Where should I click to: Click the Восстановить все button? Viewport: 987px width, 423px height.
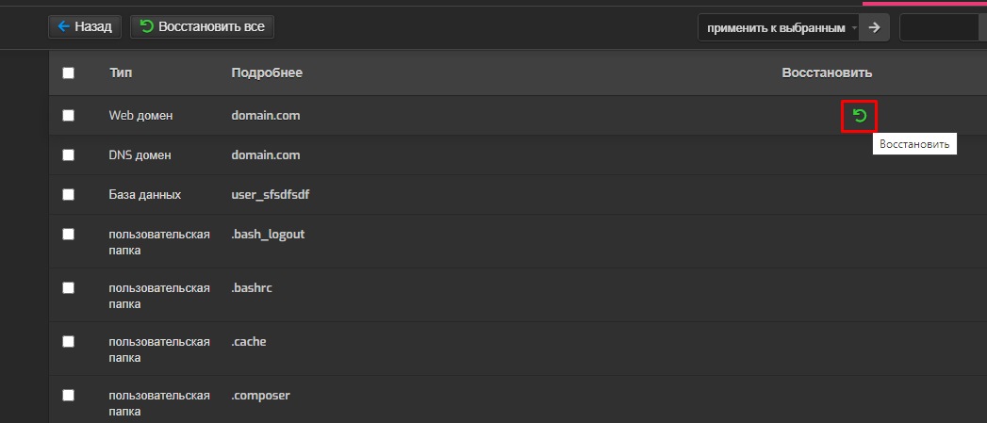(x=202, y=26)
